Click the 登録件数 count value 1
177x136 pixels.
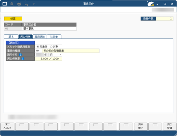pos(164,19)
